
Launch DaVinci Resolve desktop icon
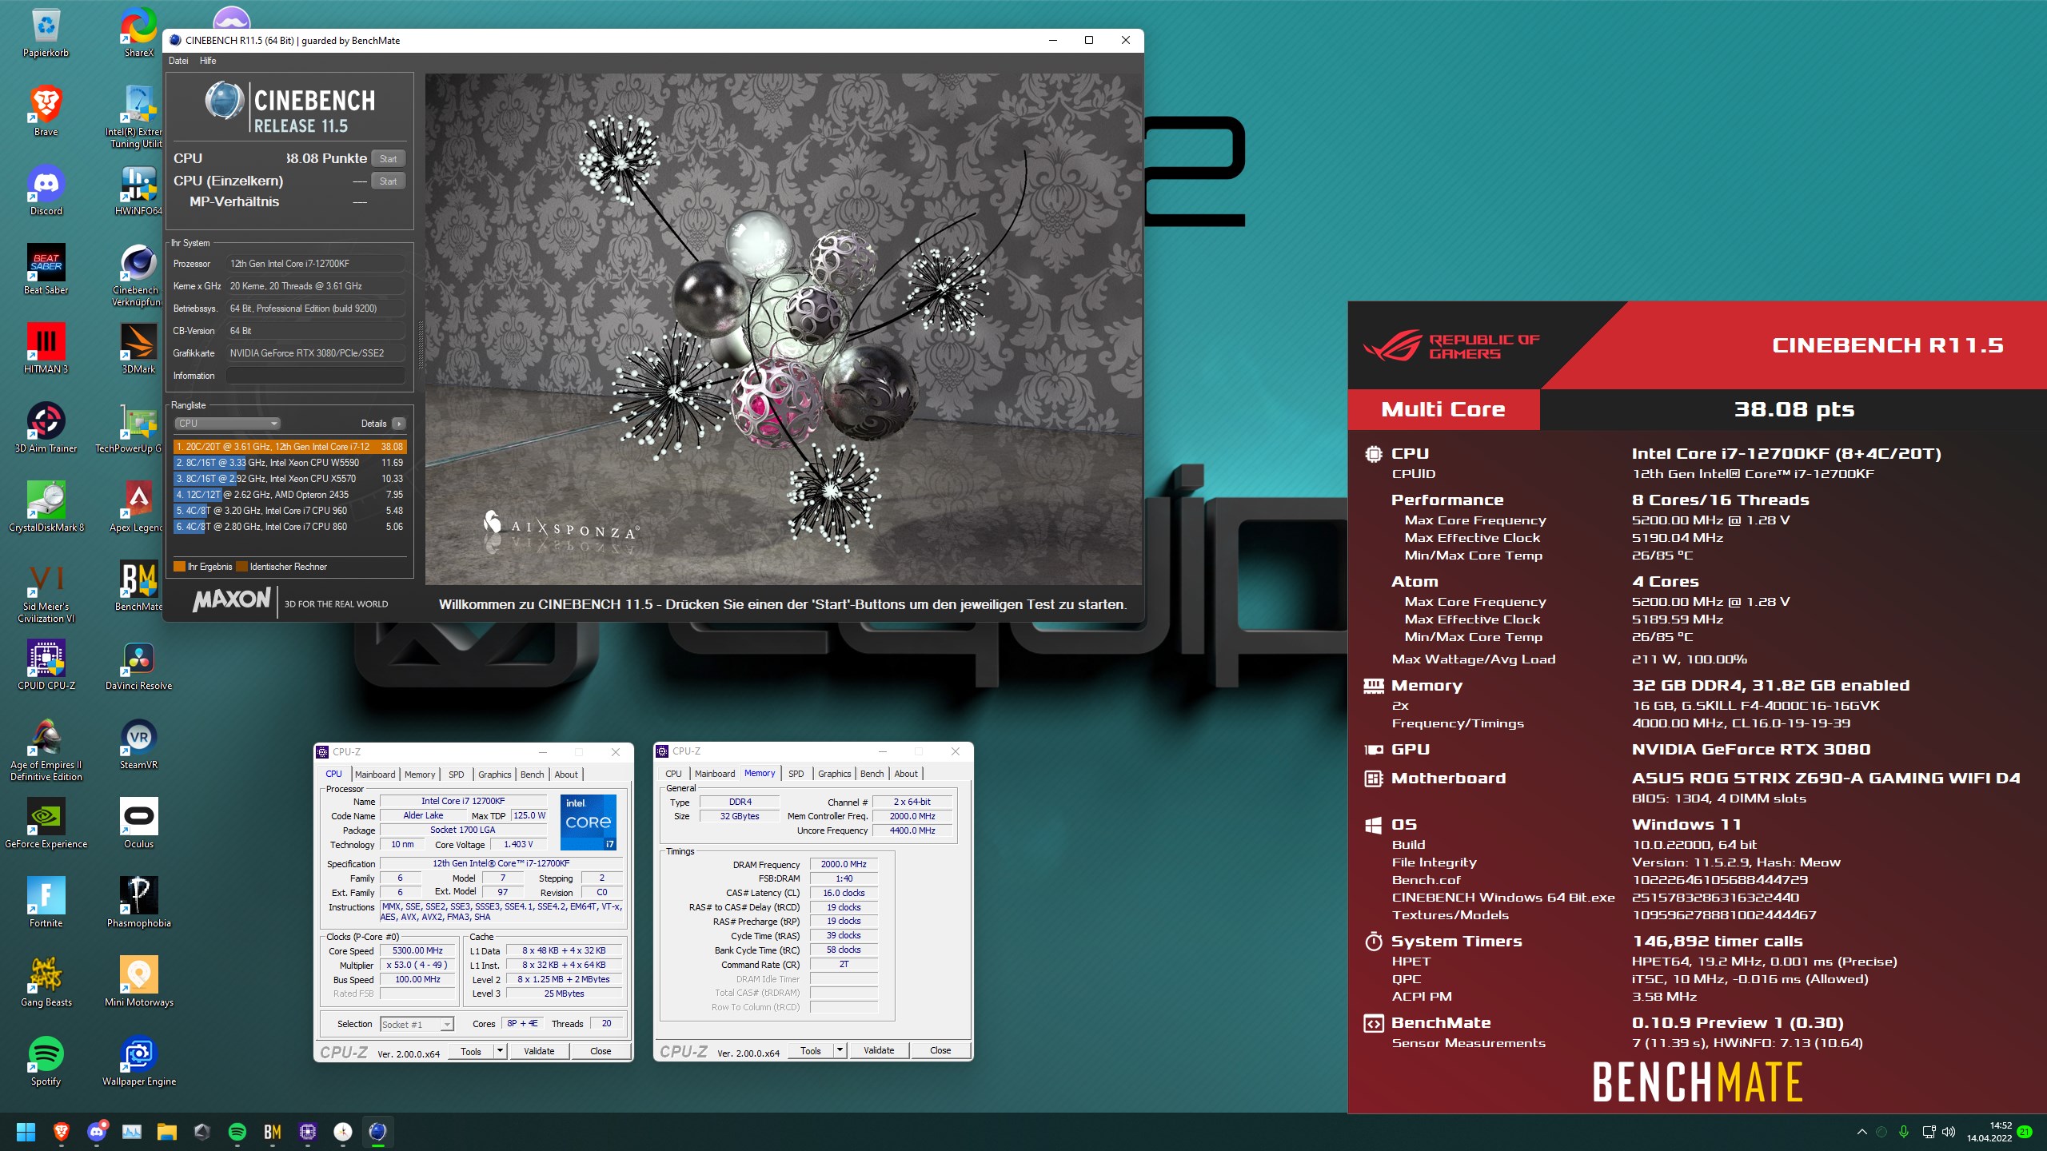point(138,665)
